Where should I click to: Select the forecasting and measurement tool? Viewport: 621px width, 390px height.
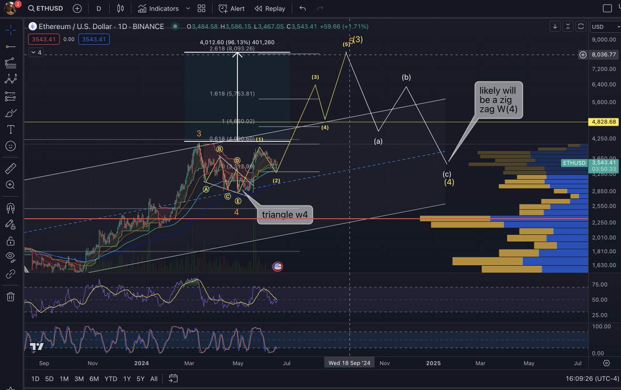10,96
